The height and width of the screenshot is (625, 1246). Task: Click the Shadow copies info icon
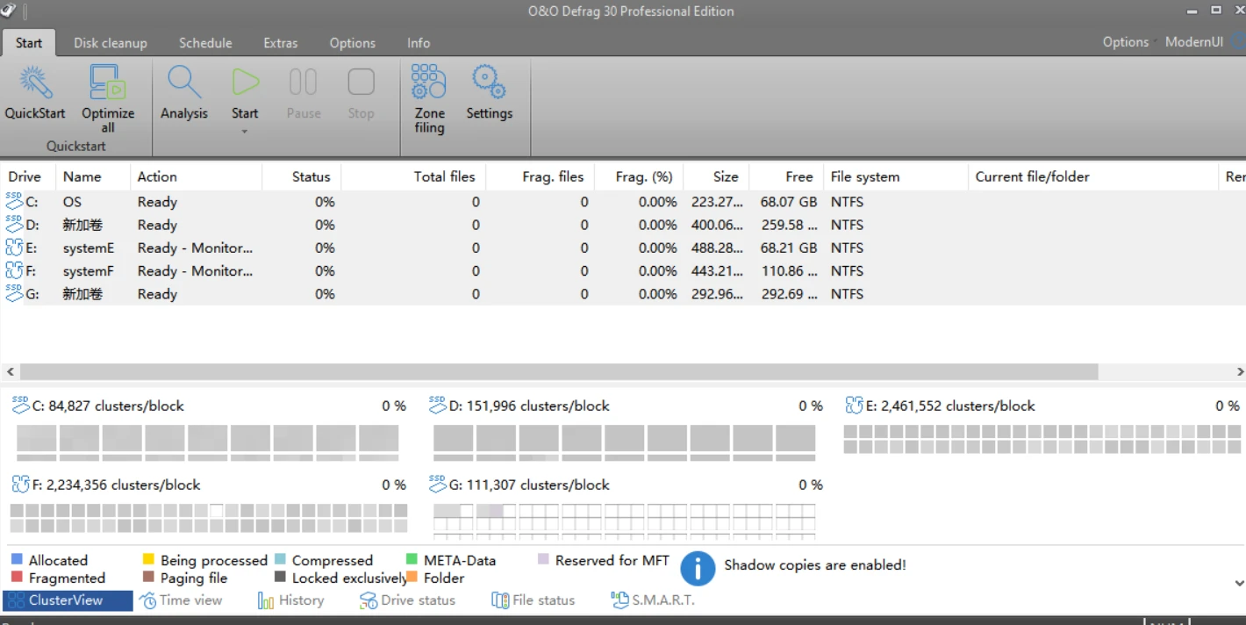coord(698,568)
